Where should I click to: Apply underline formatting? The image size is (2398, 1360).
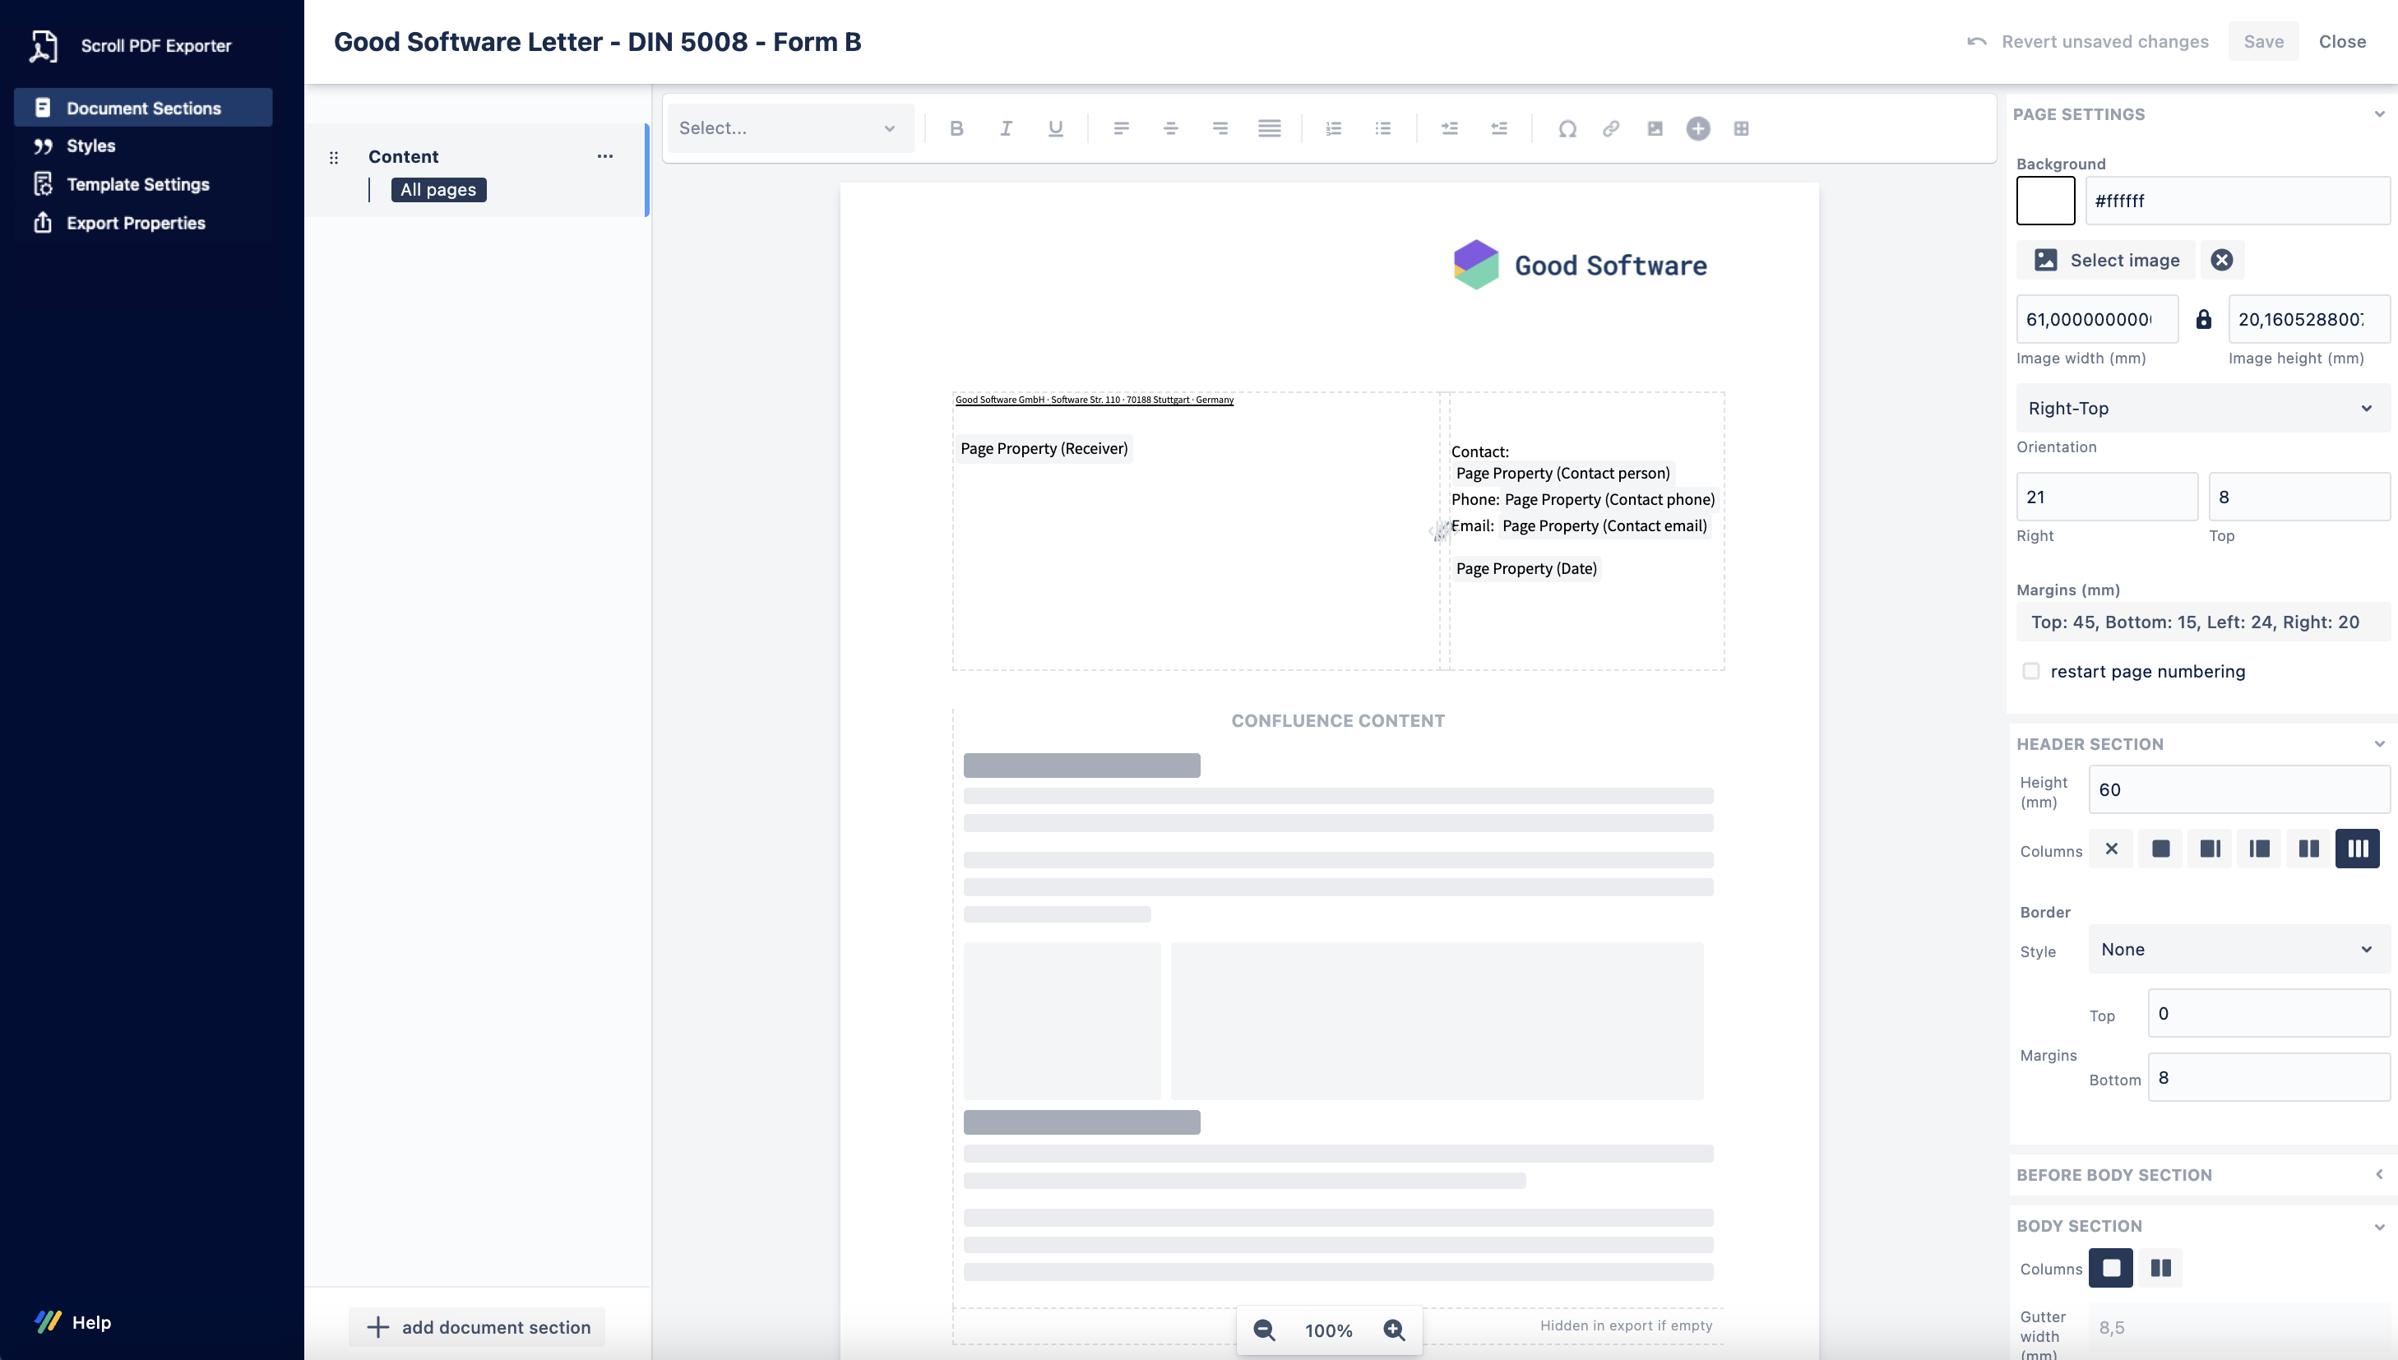[1054, 129]
